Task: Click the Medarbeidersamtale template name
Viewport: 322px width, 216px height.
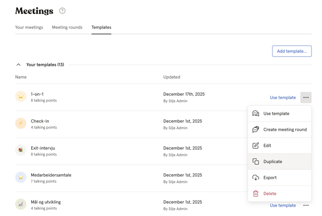Action: click(x=51, y=175)
